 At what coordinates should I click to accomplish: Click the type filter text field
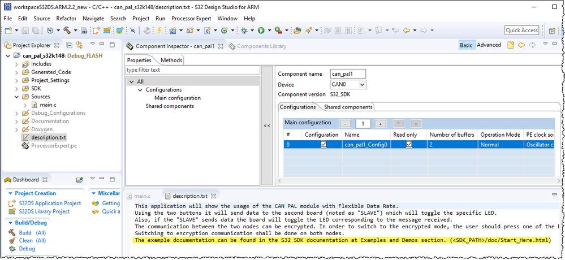click(x=193, y=70)
